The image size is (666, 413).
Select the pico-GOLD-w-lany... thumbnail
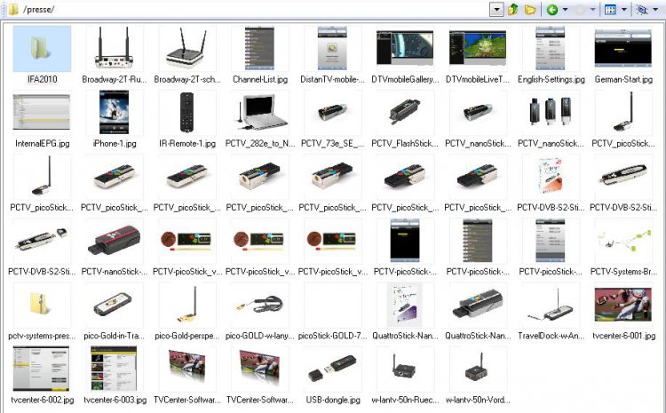click(259, 305)
